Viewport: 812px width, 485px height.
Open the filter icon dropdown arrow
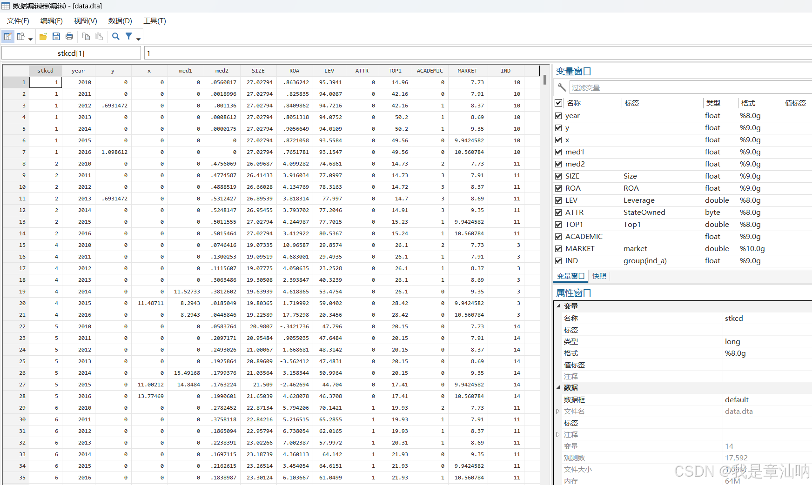[x=139, y=39]
